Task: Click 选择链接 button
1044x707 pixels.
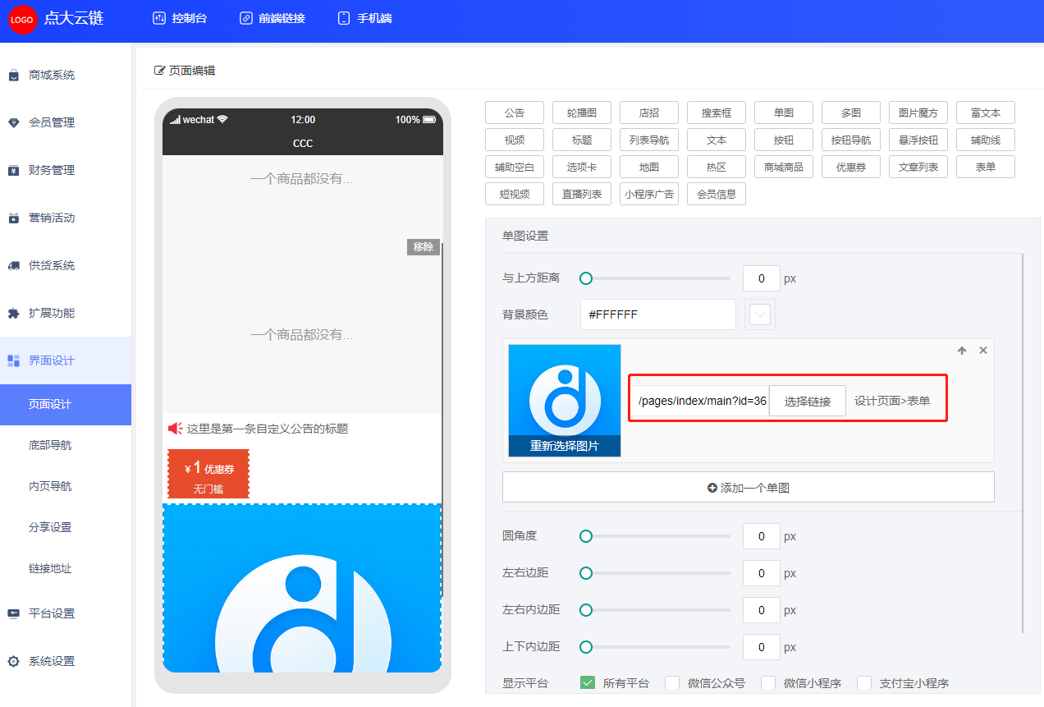Action: tap(808, 401)
